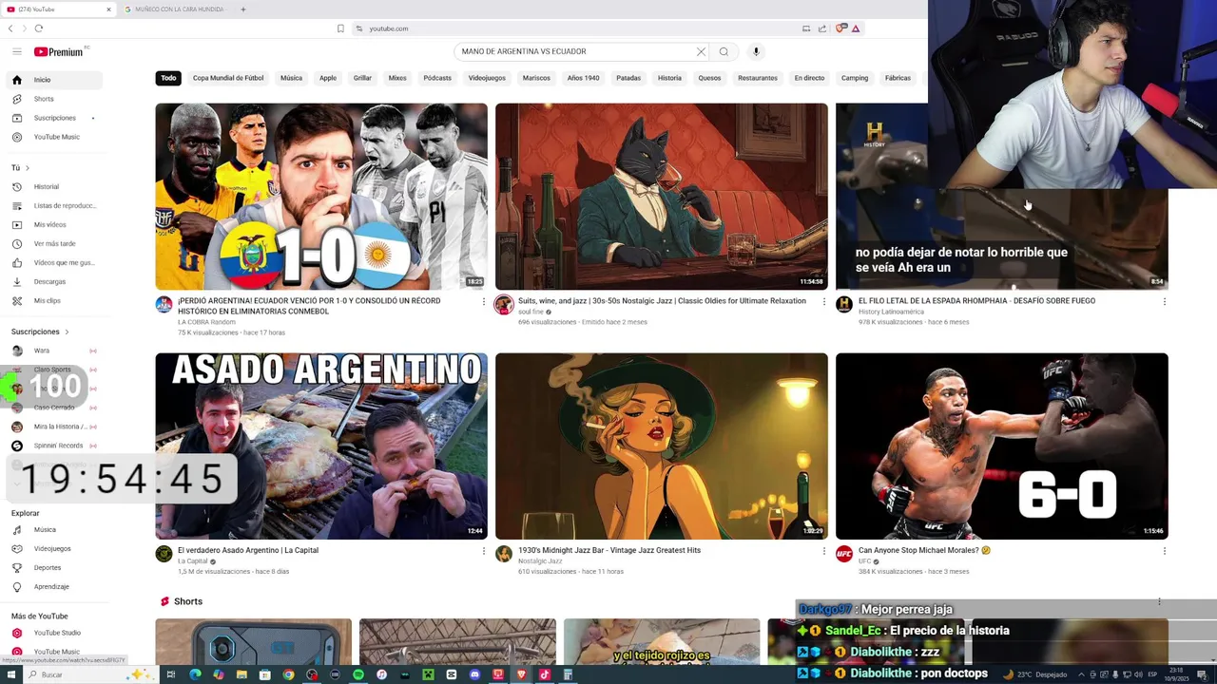Go to Inicio in the sidebar

[54, 80]
